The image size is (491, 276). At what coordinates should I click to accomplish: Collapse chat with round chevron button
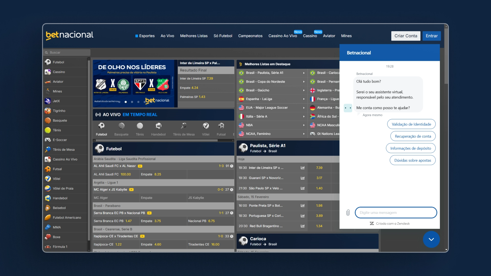point(431,239)
